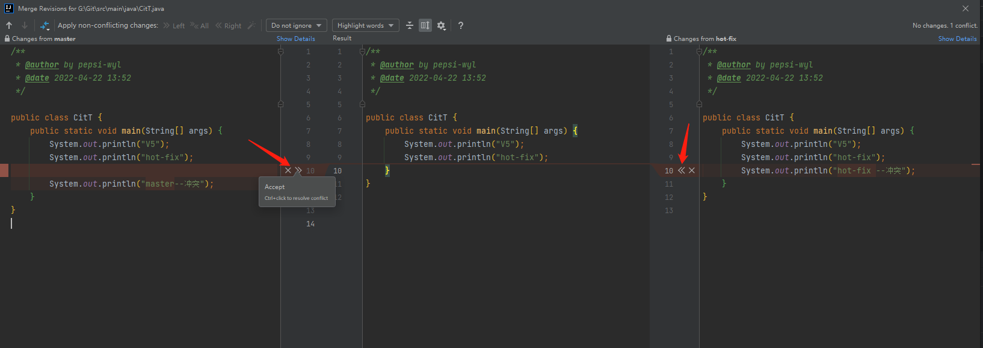This screenshot has width=983, height=348.
Task: Click lock icon beside 'Changes from master'
Action: (x=7, y=39)
